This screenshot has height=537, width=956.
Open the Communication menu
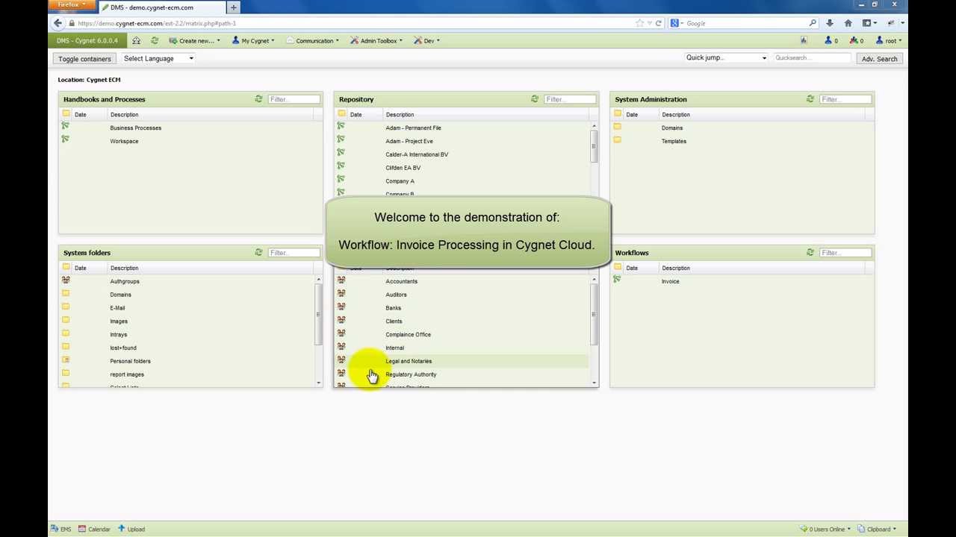point(312,40)
